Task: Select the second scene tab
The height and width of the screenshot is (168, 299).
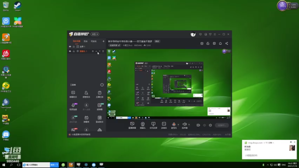Action: click(86, 41)
